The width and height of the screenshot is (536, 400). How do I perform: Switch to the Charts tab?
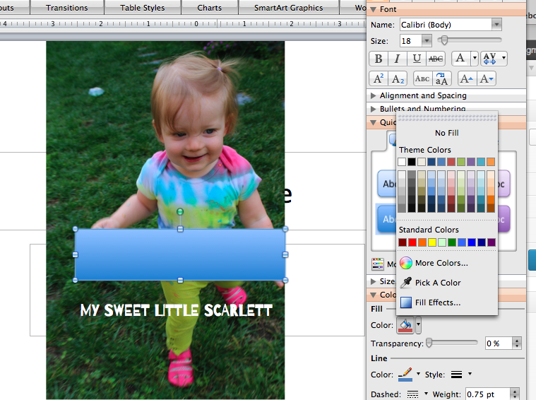208,8
